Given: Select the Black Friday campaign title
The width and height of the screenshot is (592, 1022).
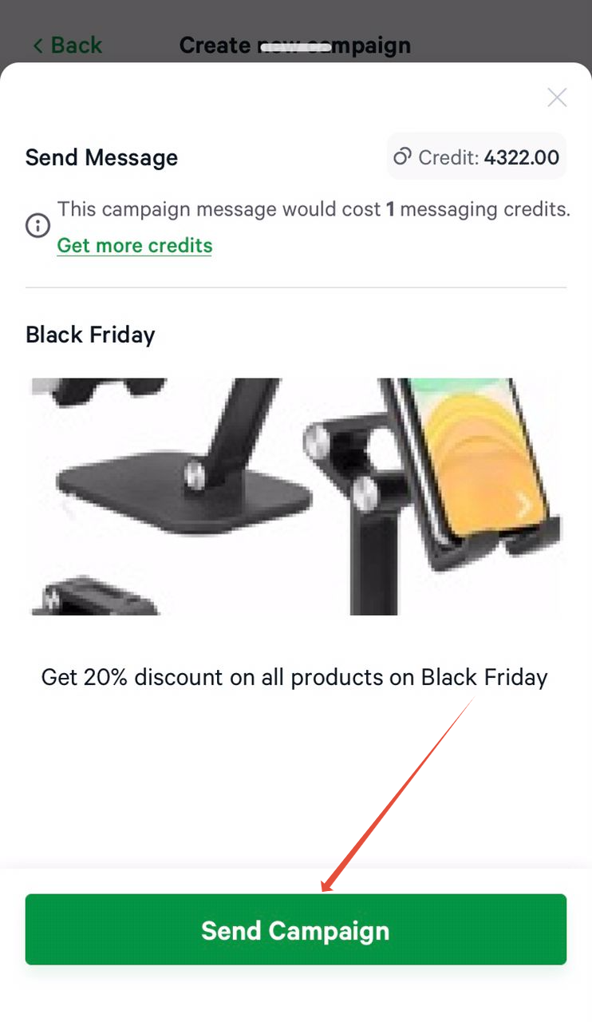Looking at the screenshot, I should coord(90,335).
